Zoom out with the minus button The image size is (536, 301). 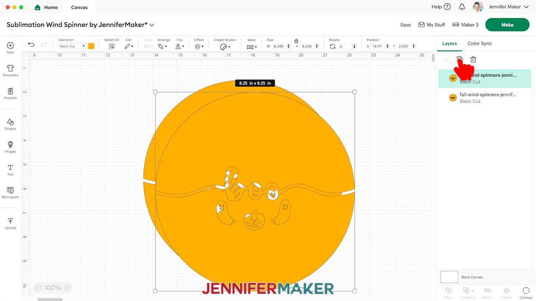(39, 288)
